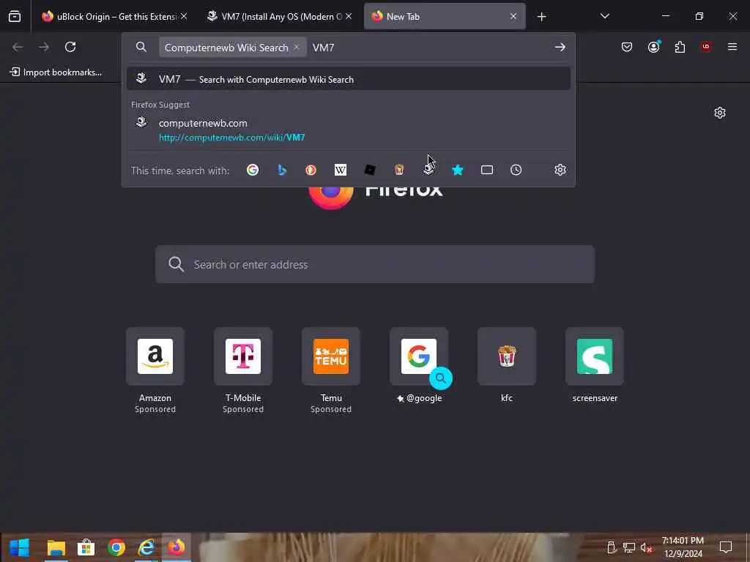Viewport: 750px width, 562px height.
Task: Click the urlbar go arrow
Action: (x=560, y=48)
